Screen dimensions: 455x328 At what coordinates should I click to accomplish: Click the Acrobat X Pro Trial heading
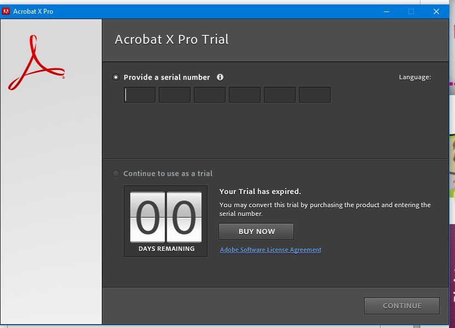pos(171,39)
